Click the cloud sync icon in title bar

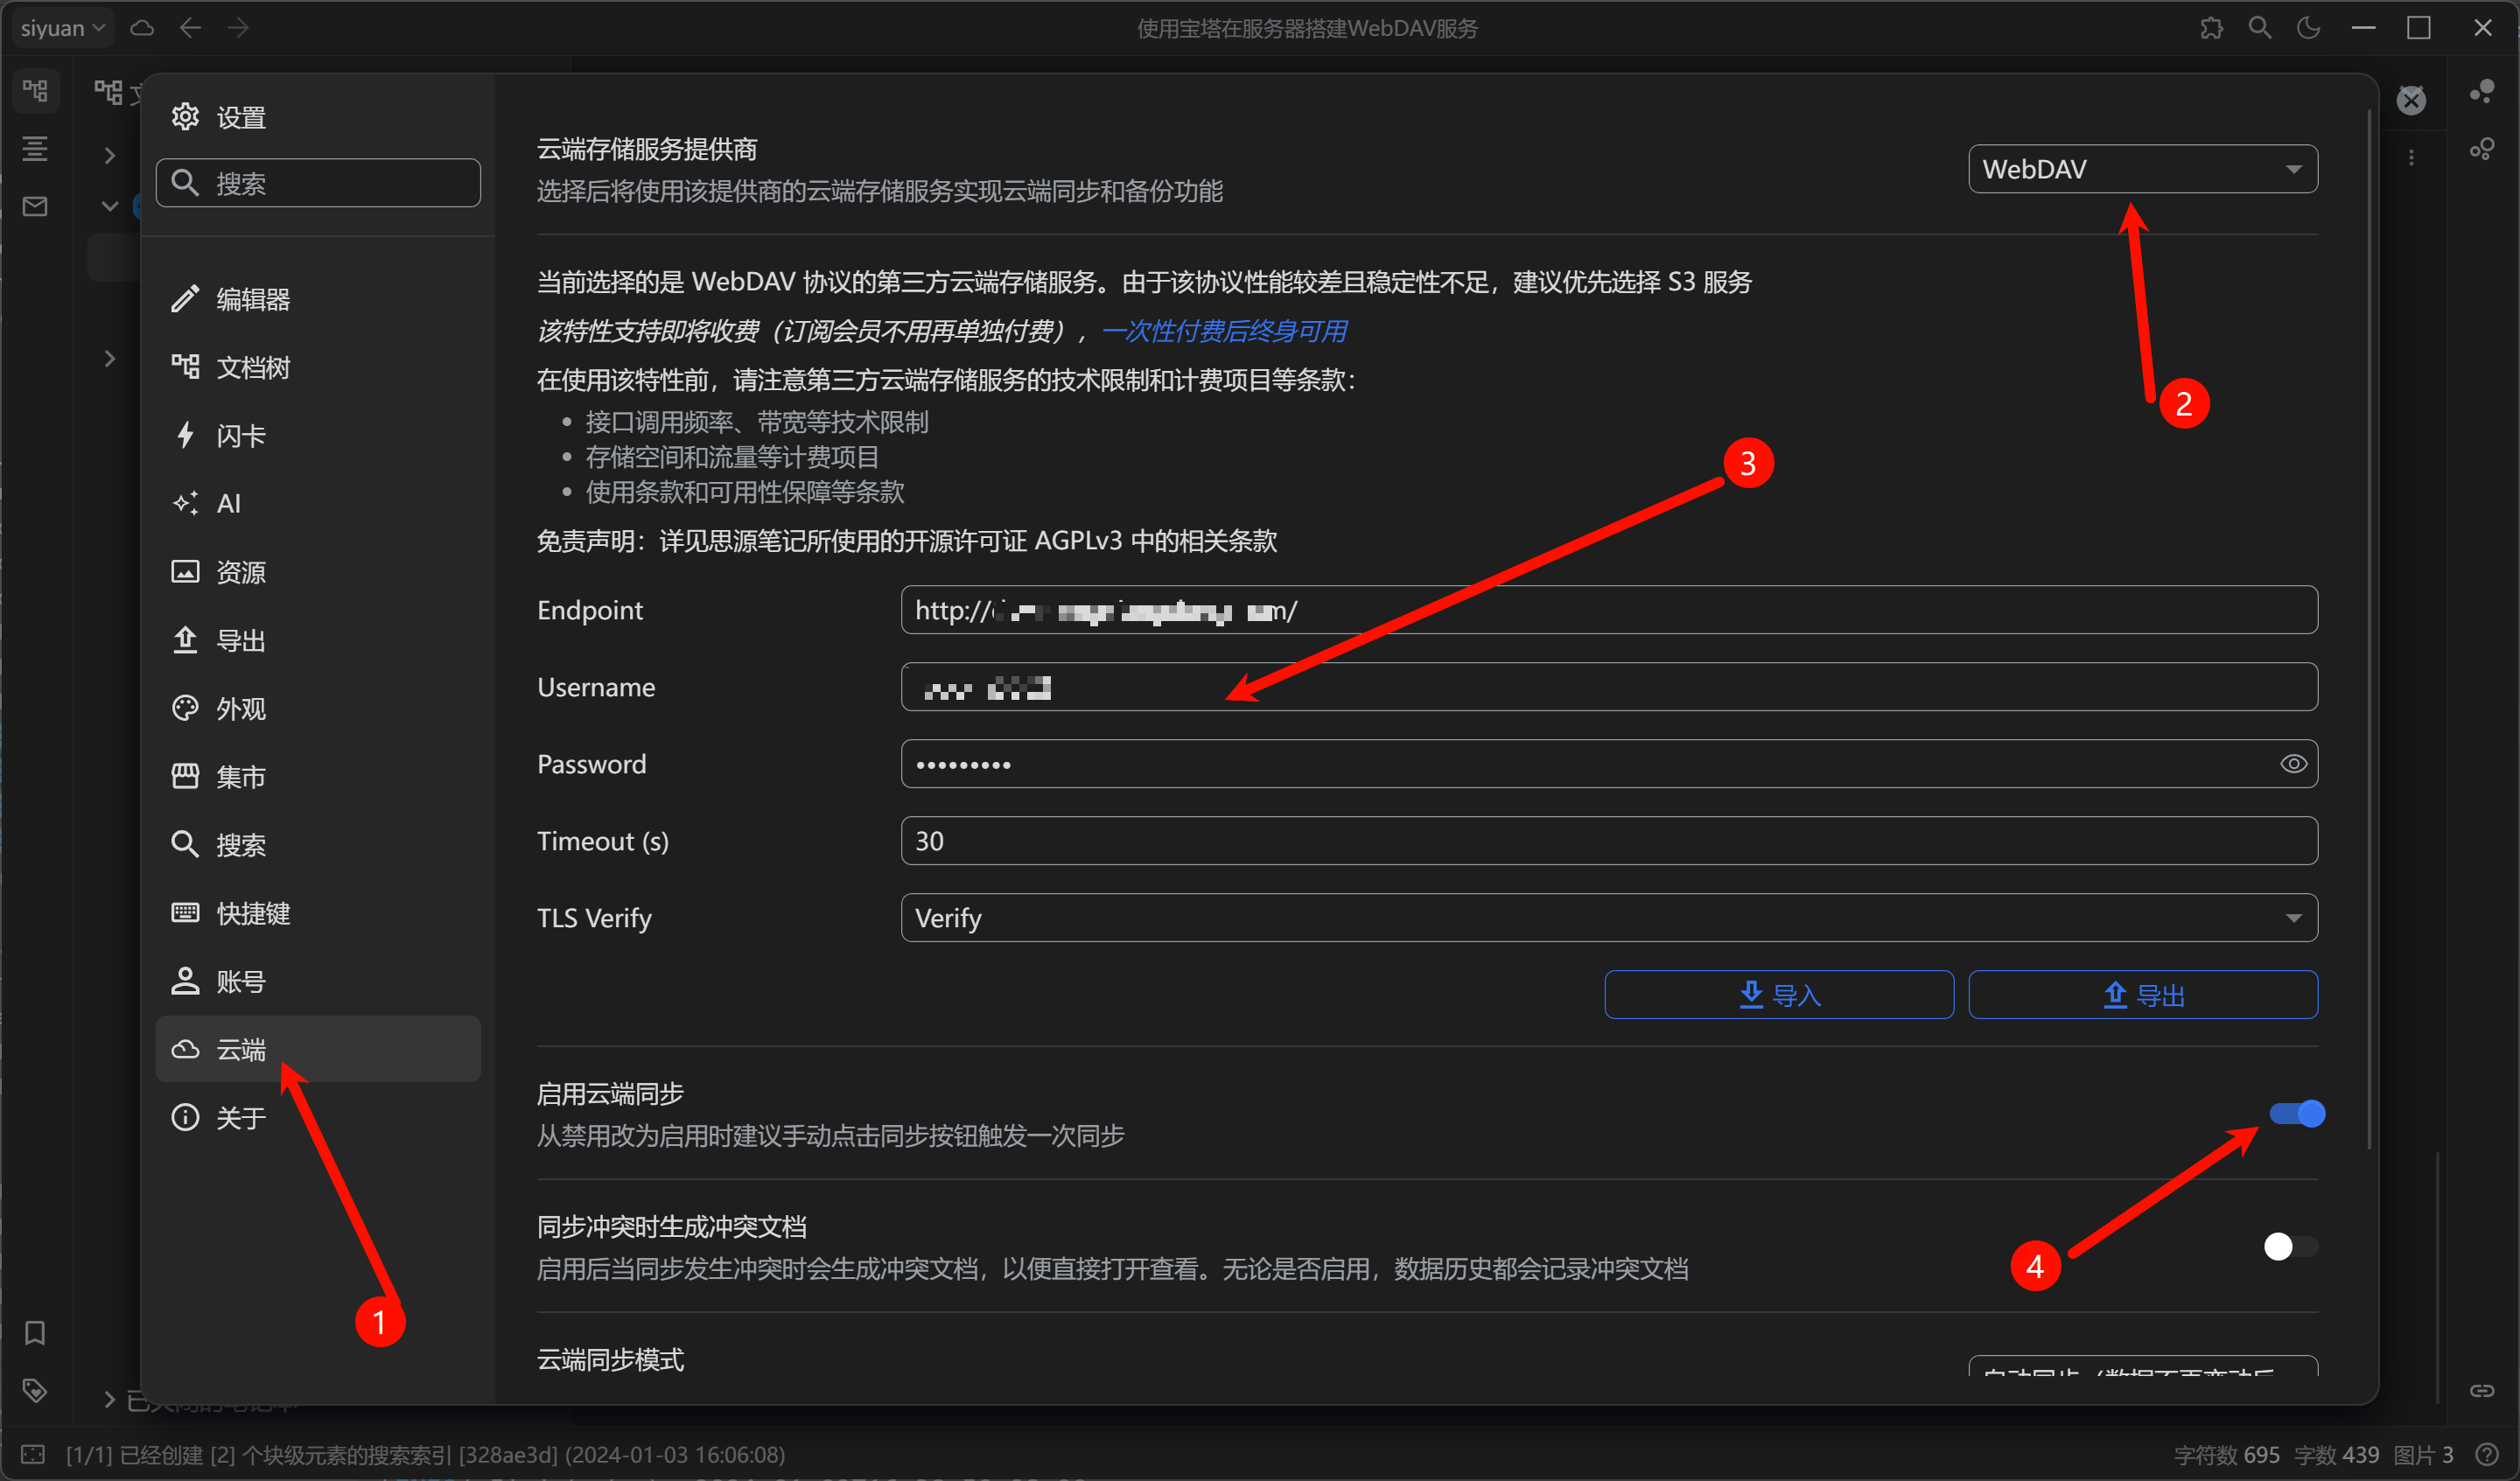[x=143, y=28]
